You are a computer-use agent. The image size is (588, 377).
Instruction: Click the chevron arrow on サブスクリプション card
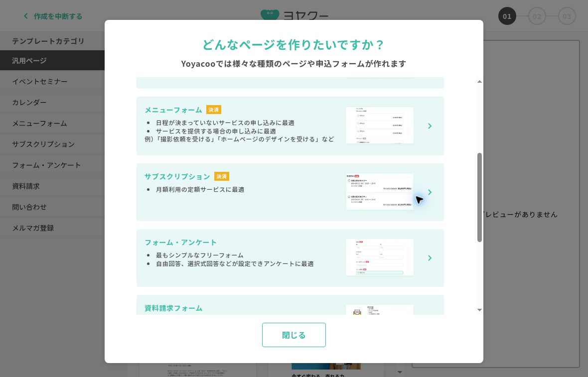pyautogui.click(x=430, y=192)
